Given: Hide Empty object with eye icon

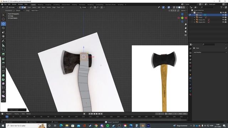Looking at the screenshot, I should click(x=223, y=17).
